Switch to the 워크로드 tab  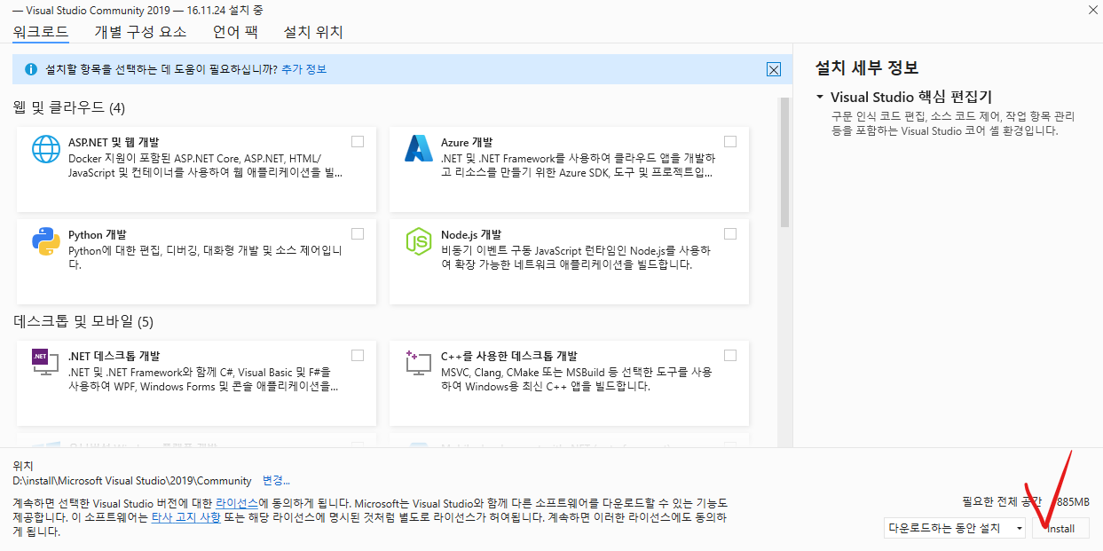point(41,32)
